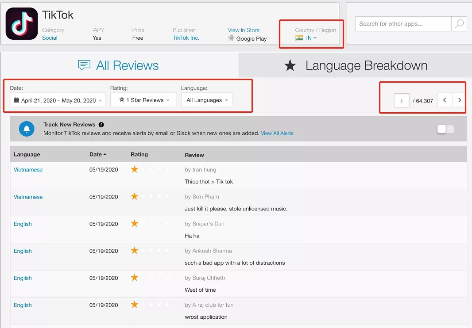Click the IAP value "Yes"
The width and height of the screenshot is (472, 328).
[x=97, y=38]
